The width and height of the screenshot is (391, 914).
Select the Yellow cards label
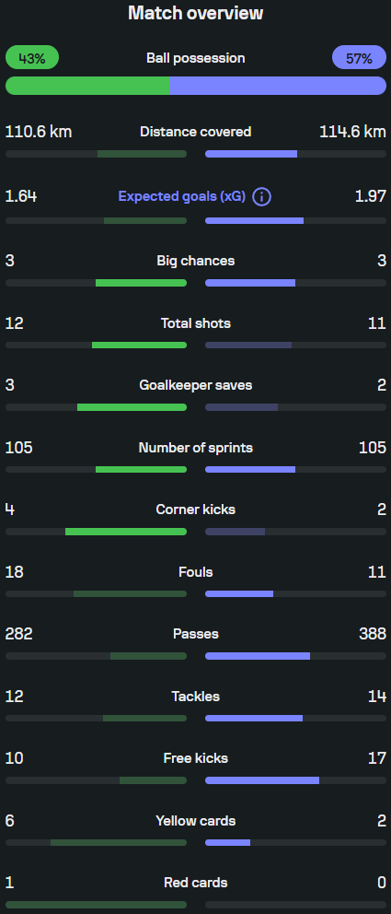(x=195, y=821)
